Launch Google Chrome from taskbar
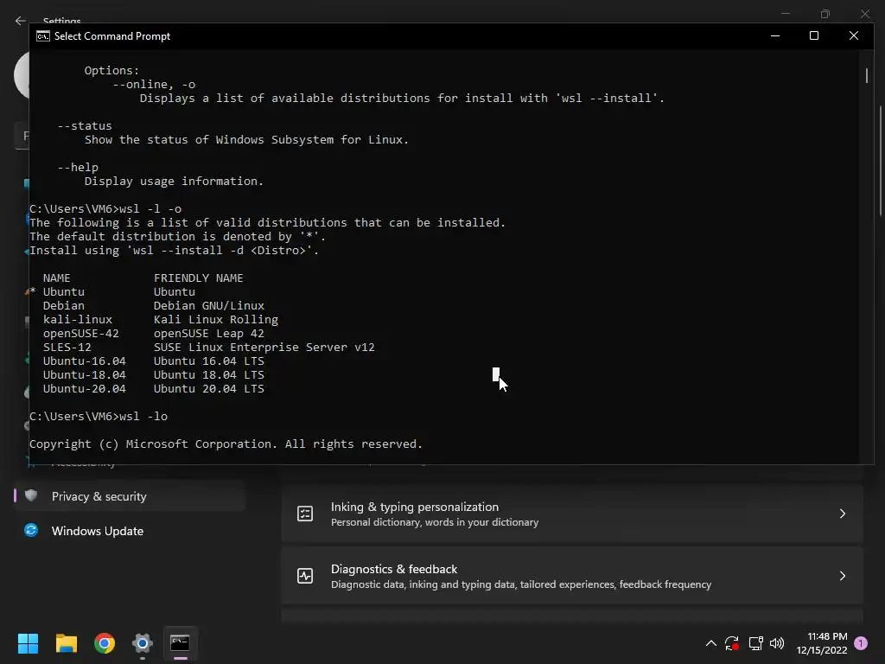The image size is (885, 664). click(105, 643)
